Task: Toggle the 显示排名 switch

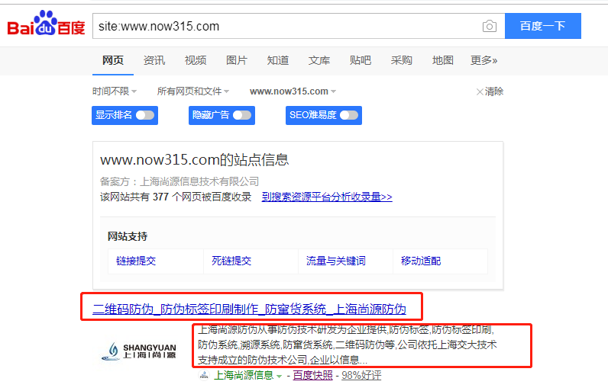Action: (145, 115)
